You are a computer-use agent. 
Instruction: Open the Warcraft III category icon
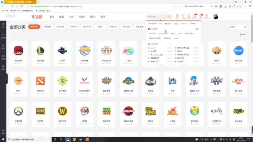tap(107, 81)
